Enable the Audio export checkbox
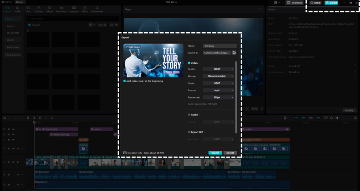The height and width of the screenshot is (191, 360). pyautogui.click(x=189, y=115)
